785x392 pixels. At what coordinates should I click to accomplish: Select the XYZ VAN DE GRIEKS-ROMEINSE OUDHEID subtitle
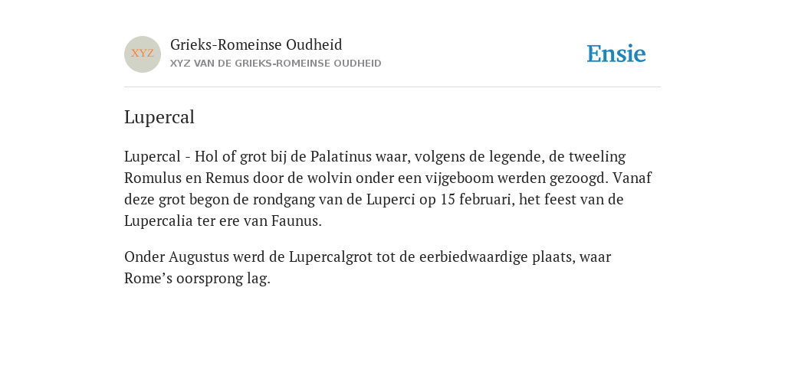(276, 64)
